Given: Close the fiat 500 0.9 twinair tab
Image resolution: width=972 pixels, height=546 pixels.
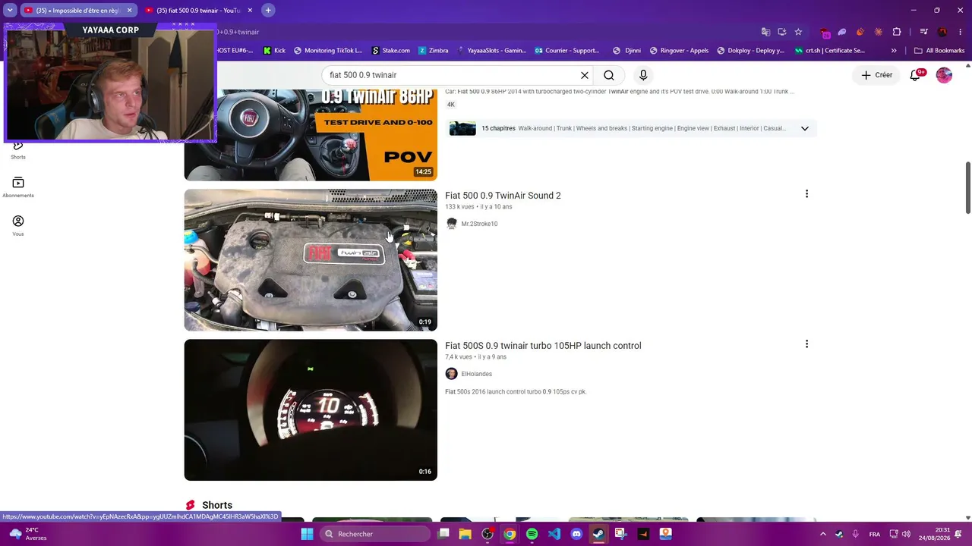Looking at the screenshot, I should 250,11.
